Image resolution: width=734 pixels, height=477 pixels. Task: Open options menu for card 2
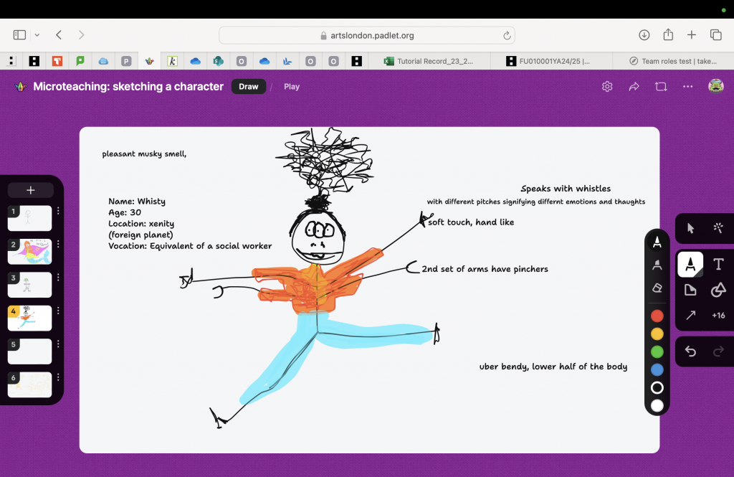coord(58,245)
